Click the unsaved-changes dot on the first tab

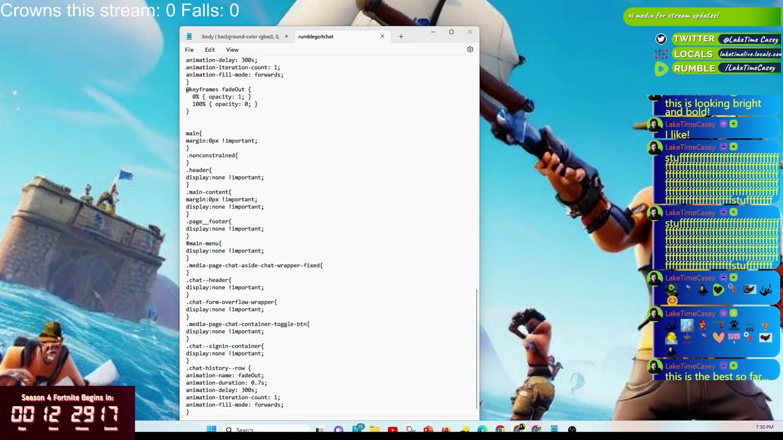pyautogui.click(x=286, y=37)
